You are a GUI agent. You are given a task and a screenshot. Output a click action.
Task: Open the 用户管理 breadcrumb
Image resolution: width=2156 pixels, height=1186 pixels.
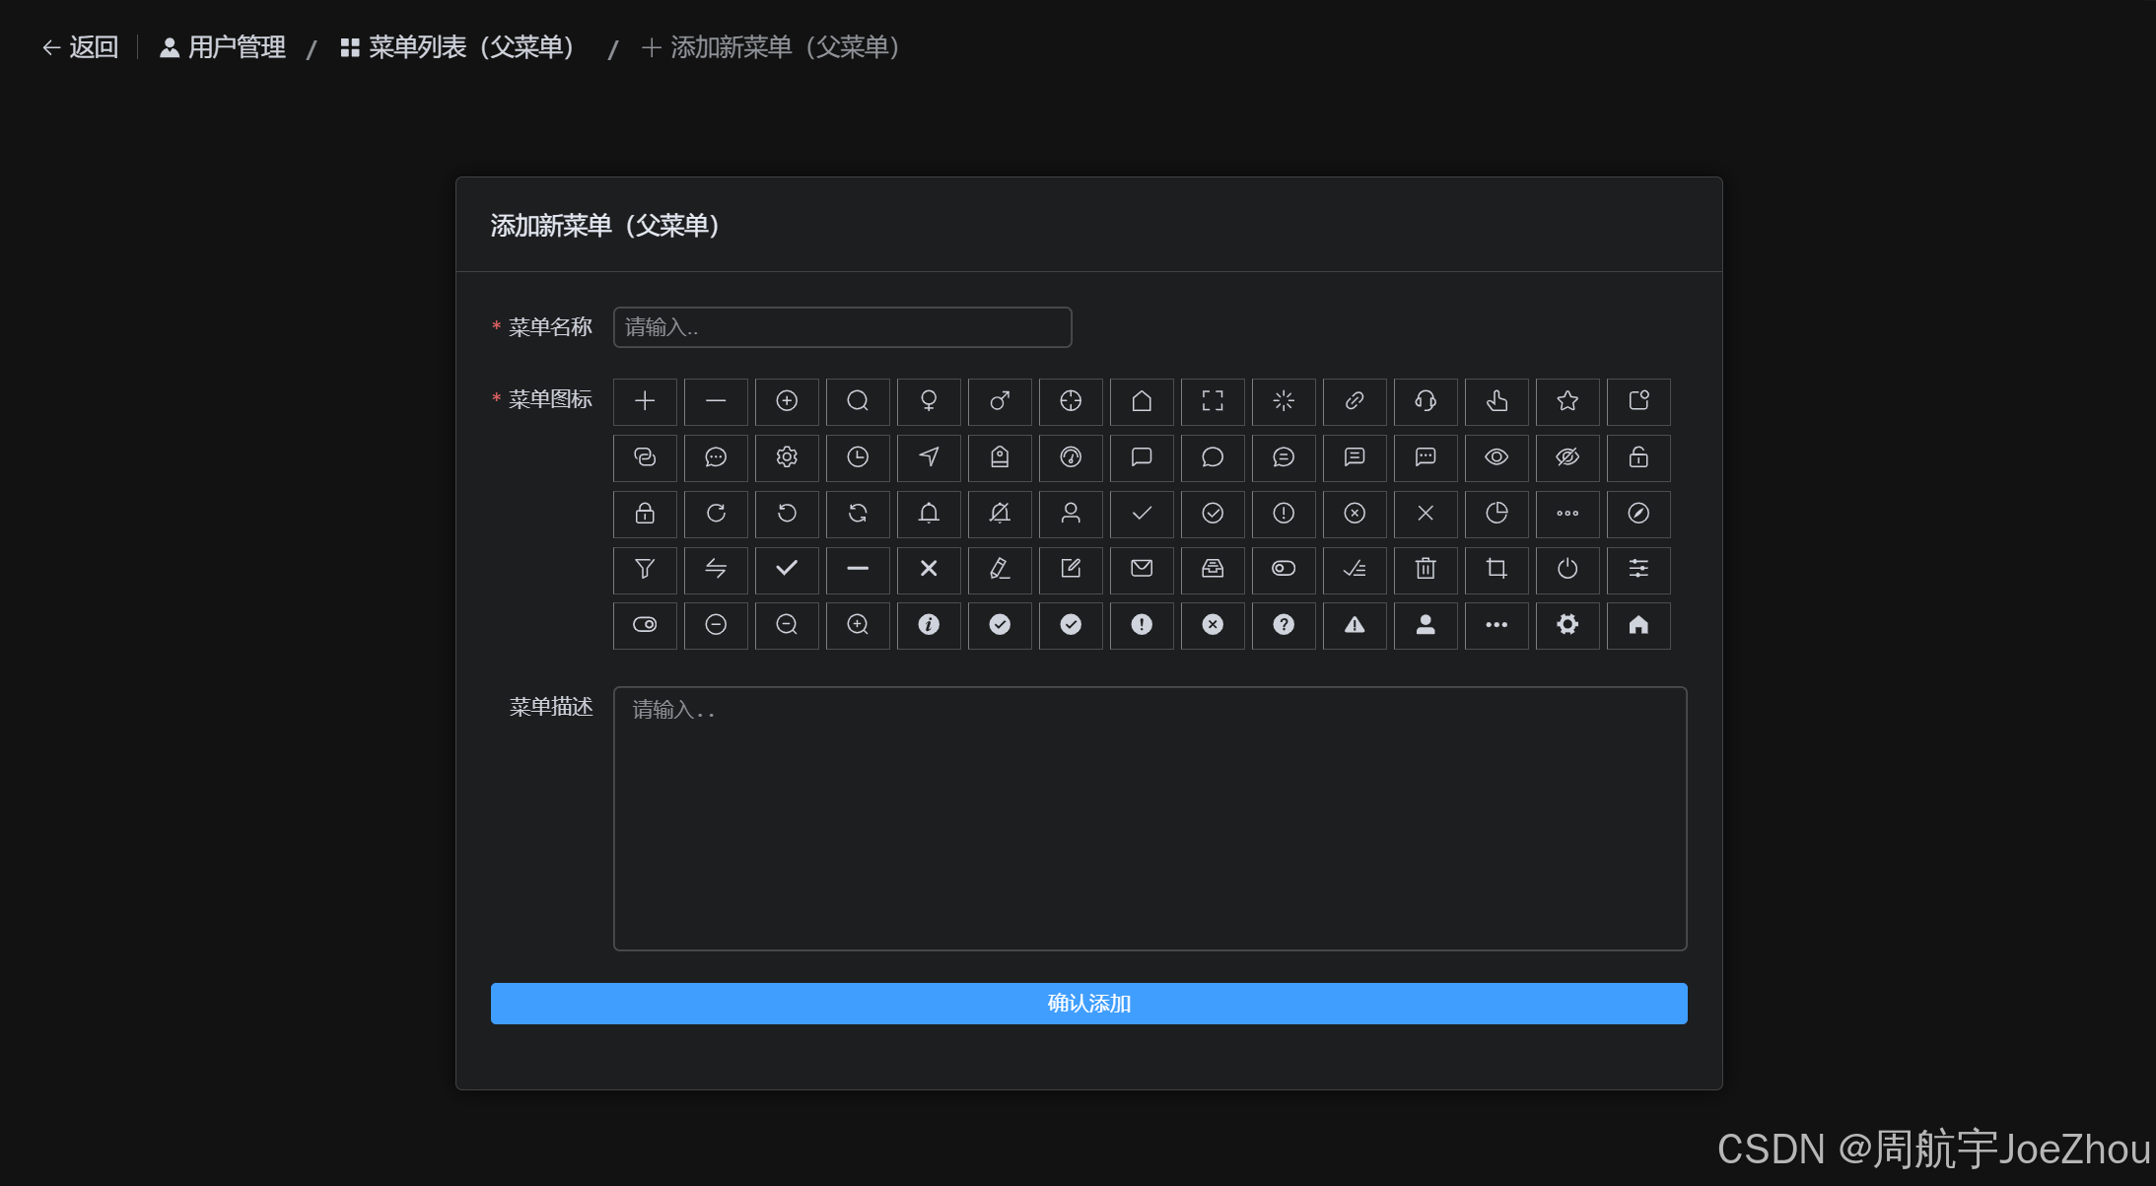click(x=223, y=47)
